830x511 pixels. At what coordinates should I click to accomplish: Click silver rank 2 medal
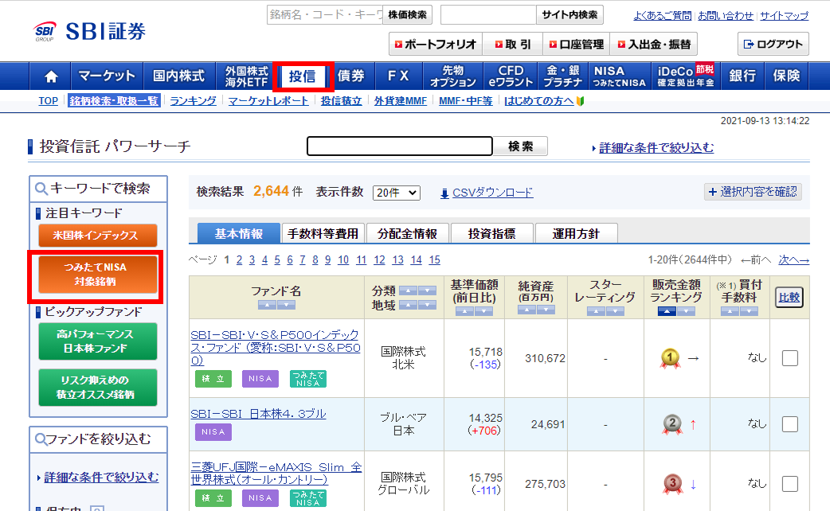(672, 424)
